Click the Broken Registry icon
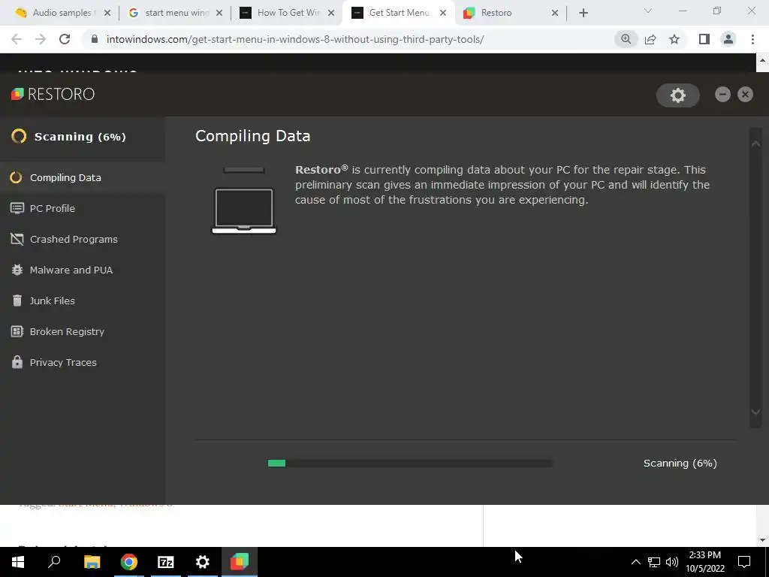This screenshot has width=769, height=577. (x=17, y=331)
